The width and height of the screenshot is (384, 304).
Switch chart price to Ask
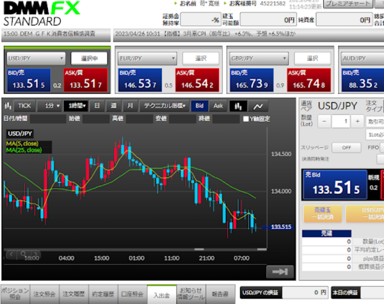click(218, 106)
